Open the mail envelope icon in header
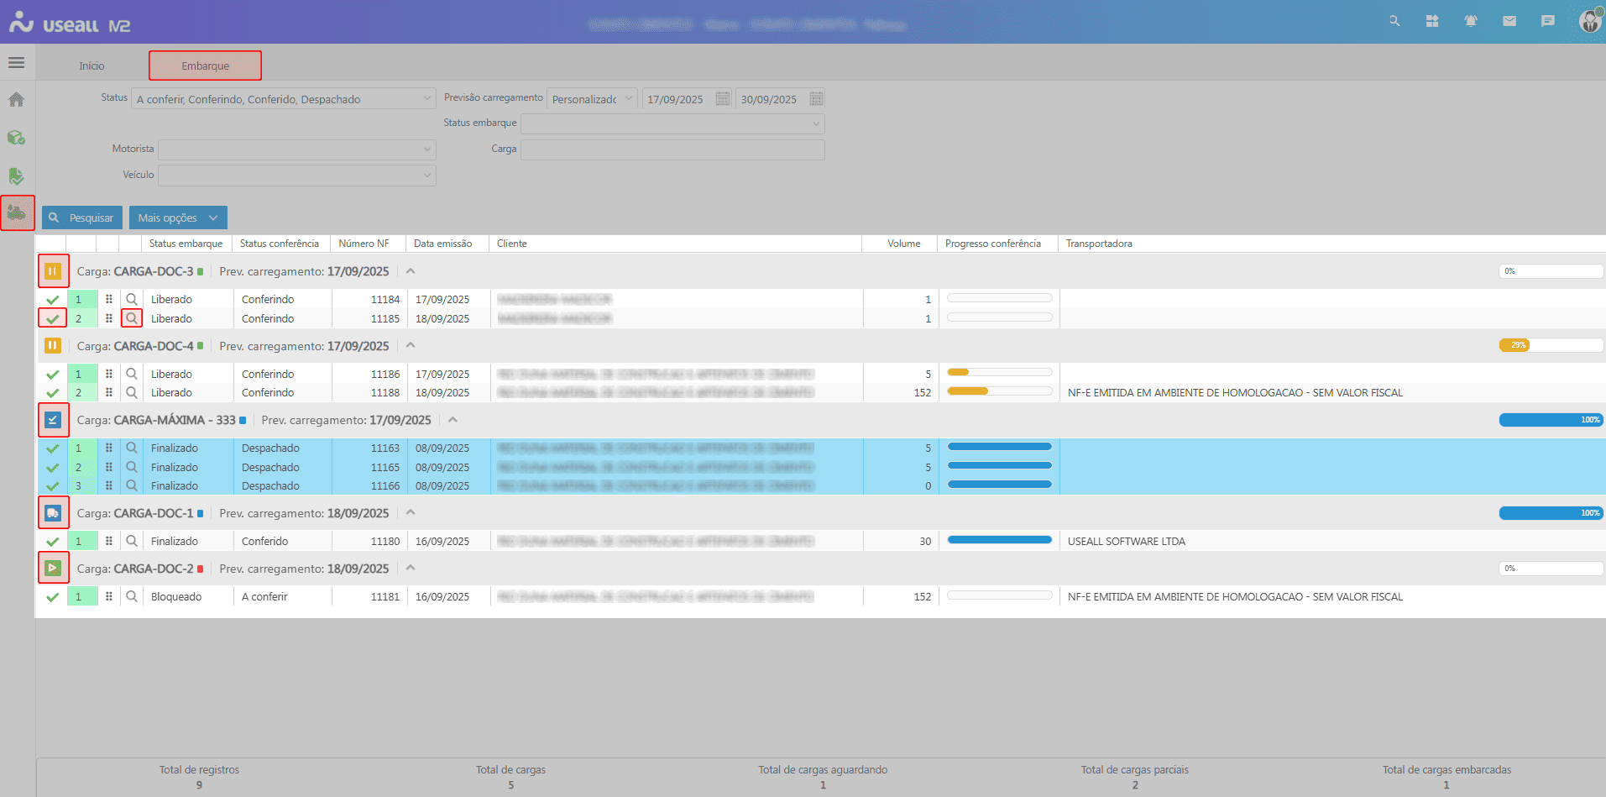The image size is (1606, 797). point(1509,21)
